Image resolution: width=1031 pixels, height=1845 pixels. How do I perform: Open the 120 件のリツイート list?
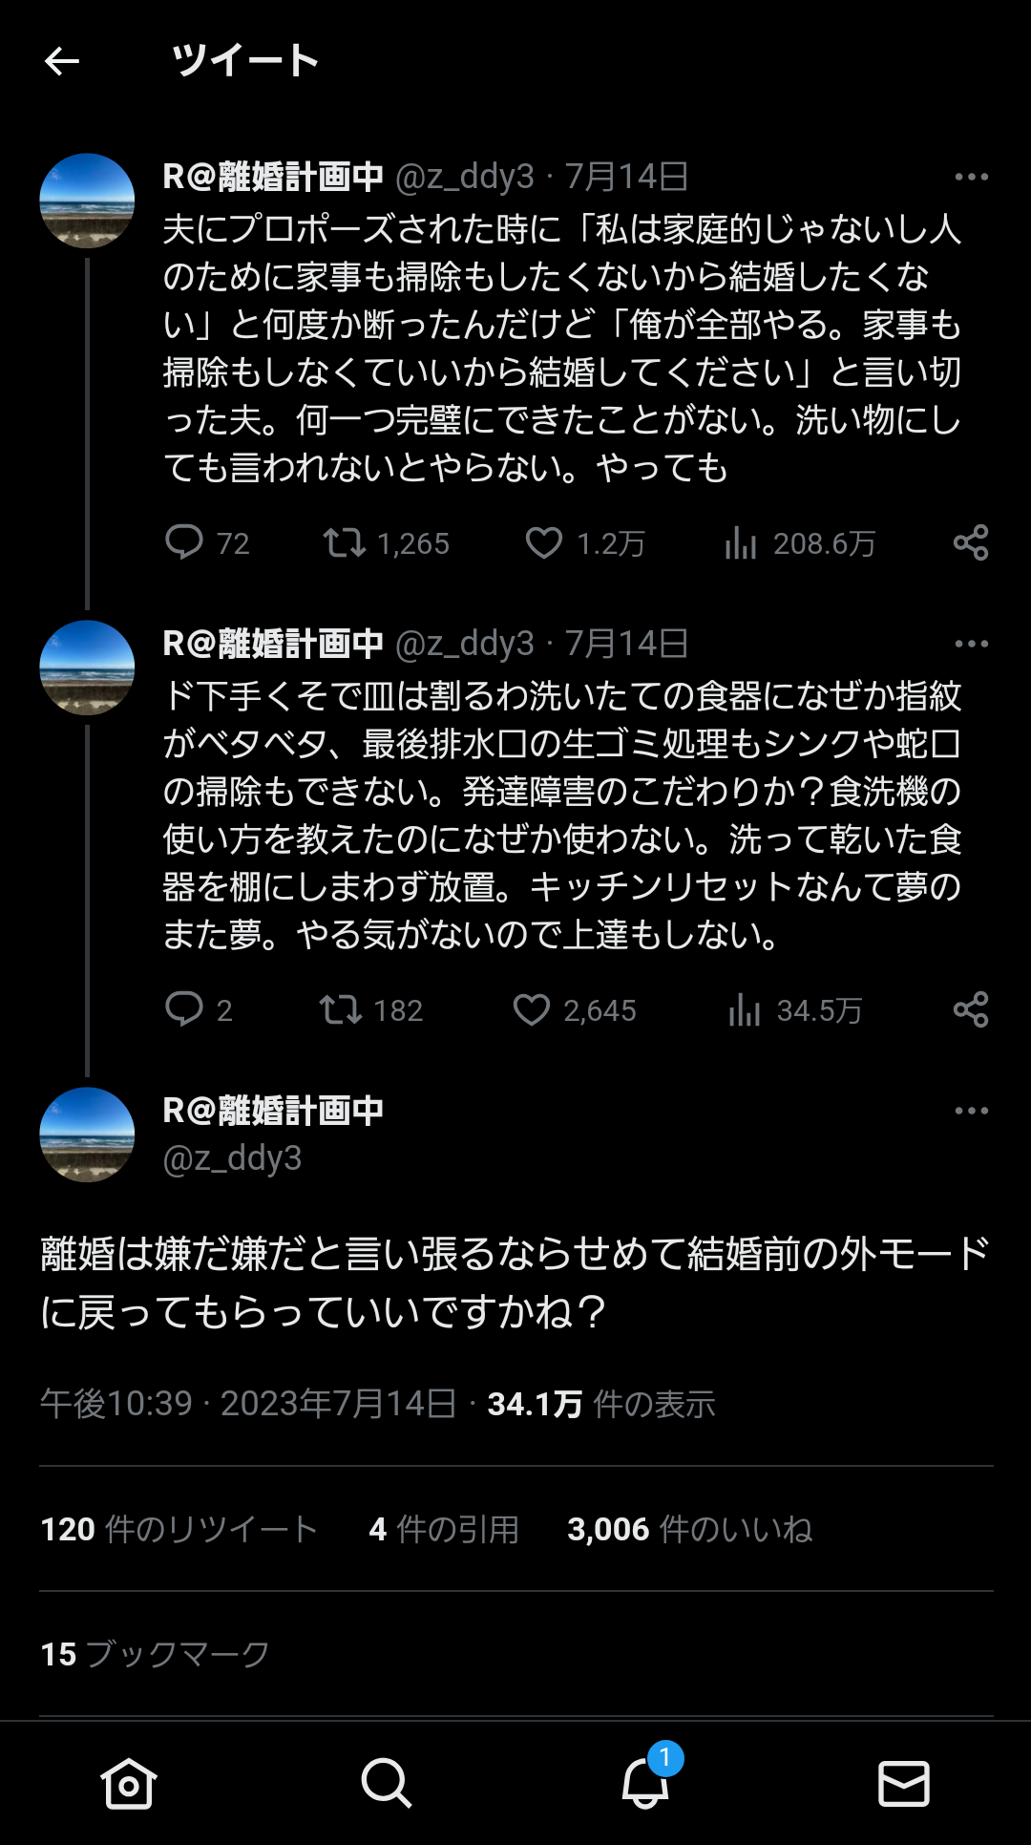click(179, 1529)
